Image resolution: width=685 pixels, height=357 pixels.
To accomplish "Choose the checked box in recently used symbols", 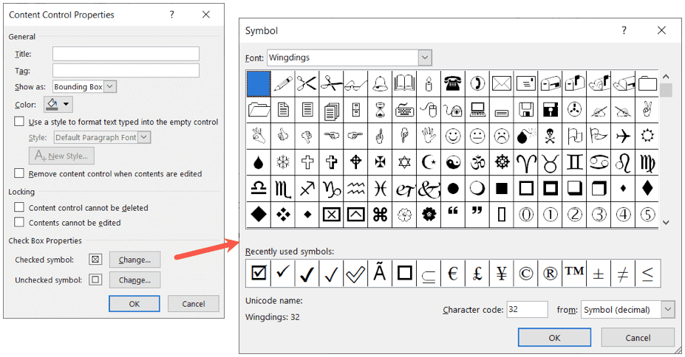I will point(259,273).
